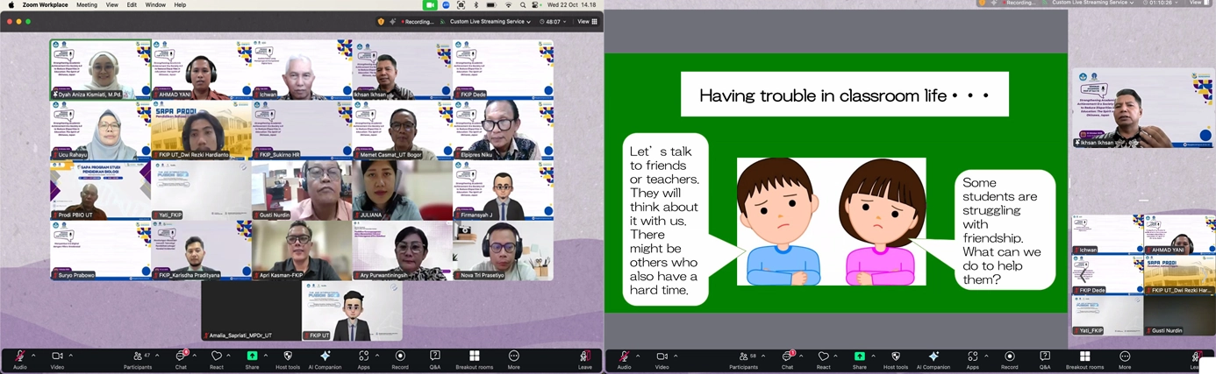This screenshot has height=374, width=1216.
Task: Open the 47 Participants list
Action: (138, 359)
